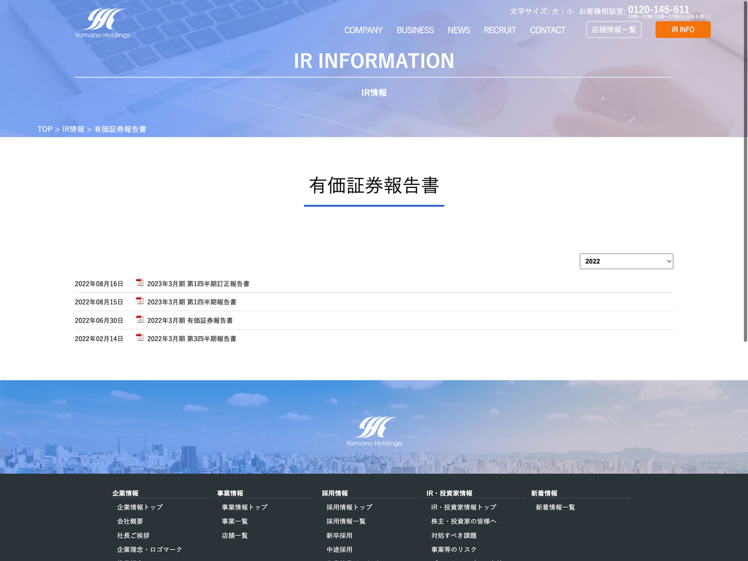The width and height of the screenshot is (748, 561).
Task: Click PDF icon beside 2023年3月期 第1四半期報告書
Action: [140, 301]
